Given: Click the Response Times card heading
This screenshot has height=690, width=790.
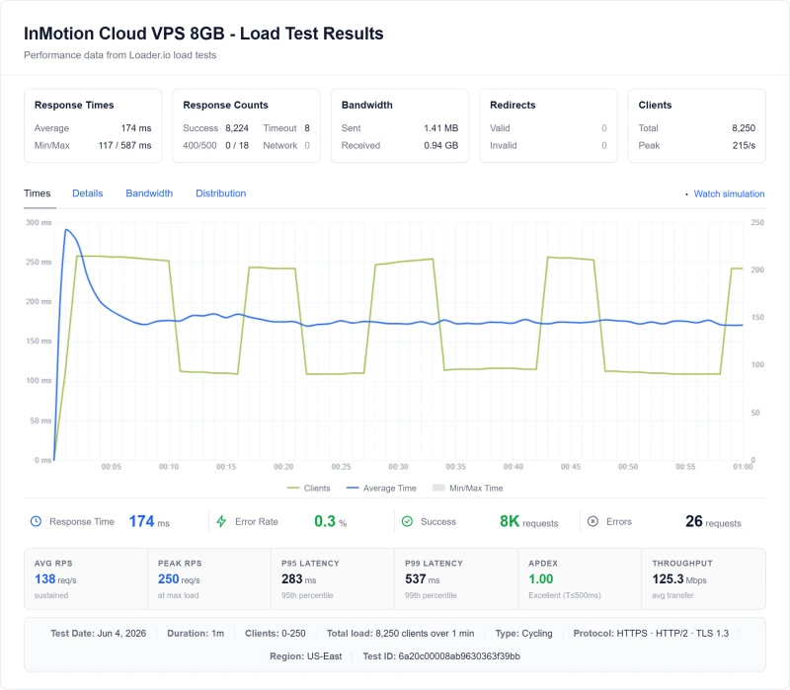Looking at the screenshot, I should [74, 105].
